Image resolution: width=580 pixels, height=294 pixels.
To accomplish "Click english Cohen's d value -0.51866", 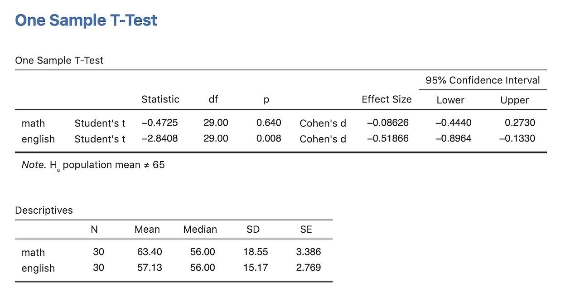I will pos(387,138).
